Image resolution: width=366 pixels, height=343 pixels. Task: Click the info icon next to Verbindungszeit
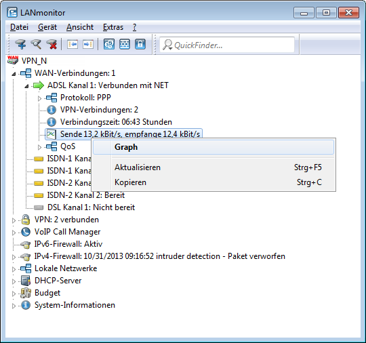click(x=52, y=121)
